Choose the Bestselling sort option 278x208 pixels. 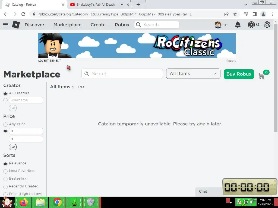(5, 179)
